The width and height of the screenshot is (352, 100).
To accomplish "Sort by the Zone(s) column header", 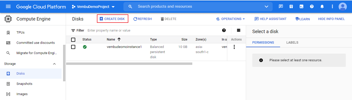I will click(201, 39).
